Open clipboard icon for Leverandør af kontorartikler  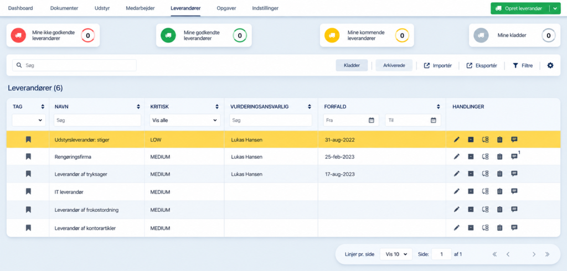point(500,228)
